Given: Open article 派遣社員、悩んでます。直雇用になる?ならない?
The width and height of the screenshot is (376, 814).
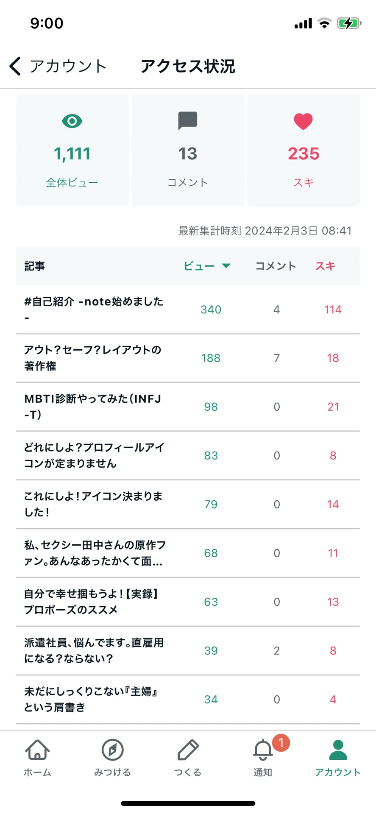Looking at the screenshot, I should tap(188, 651).
